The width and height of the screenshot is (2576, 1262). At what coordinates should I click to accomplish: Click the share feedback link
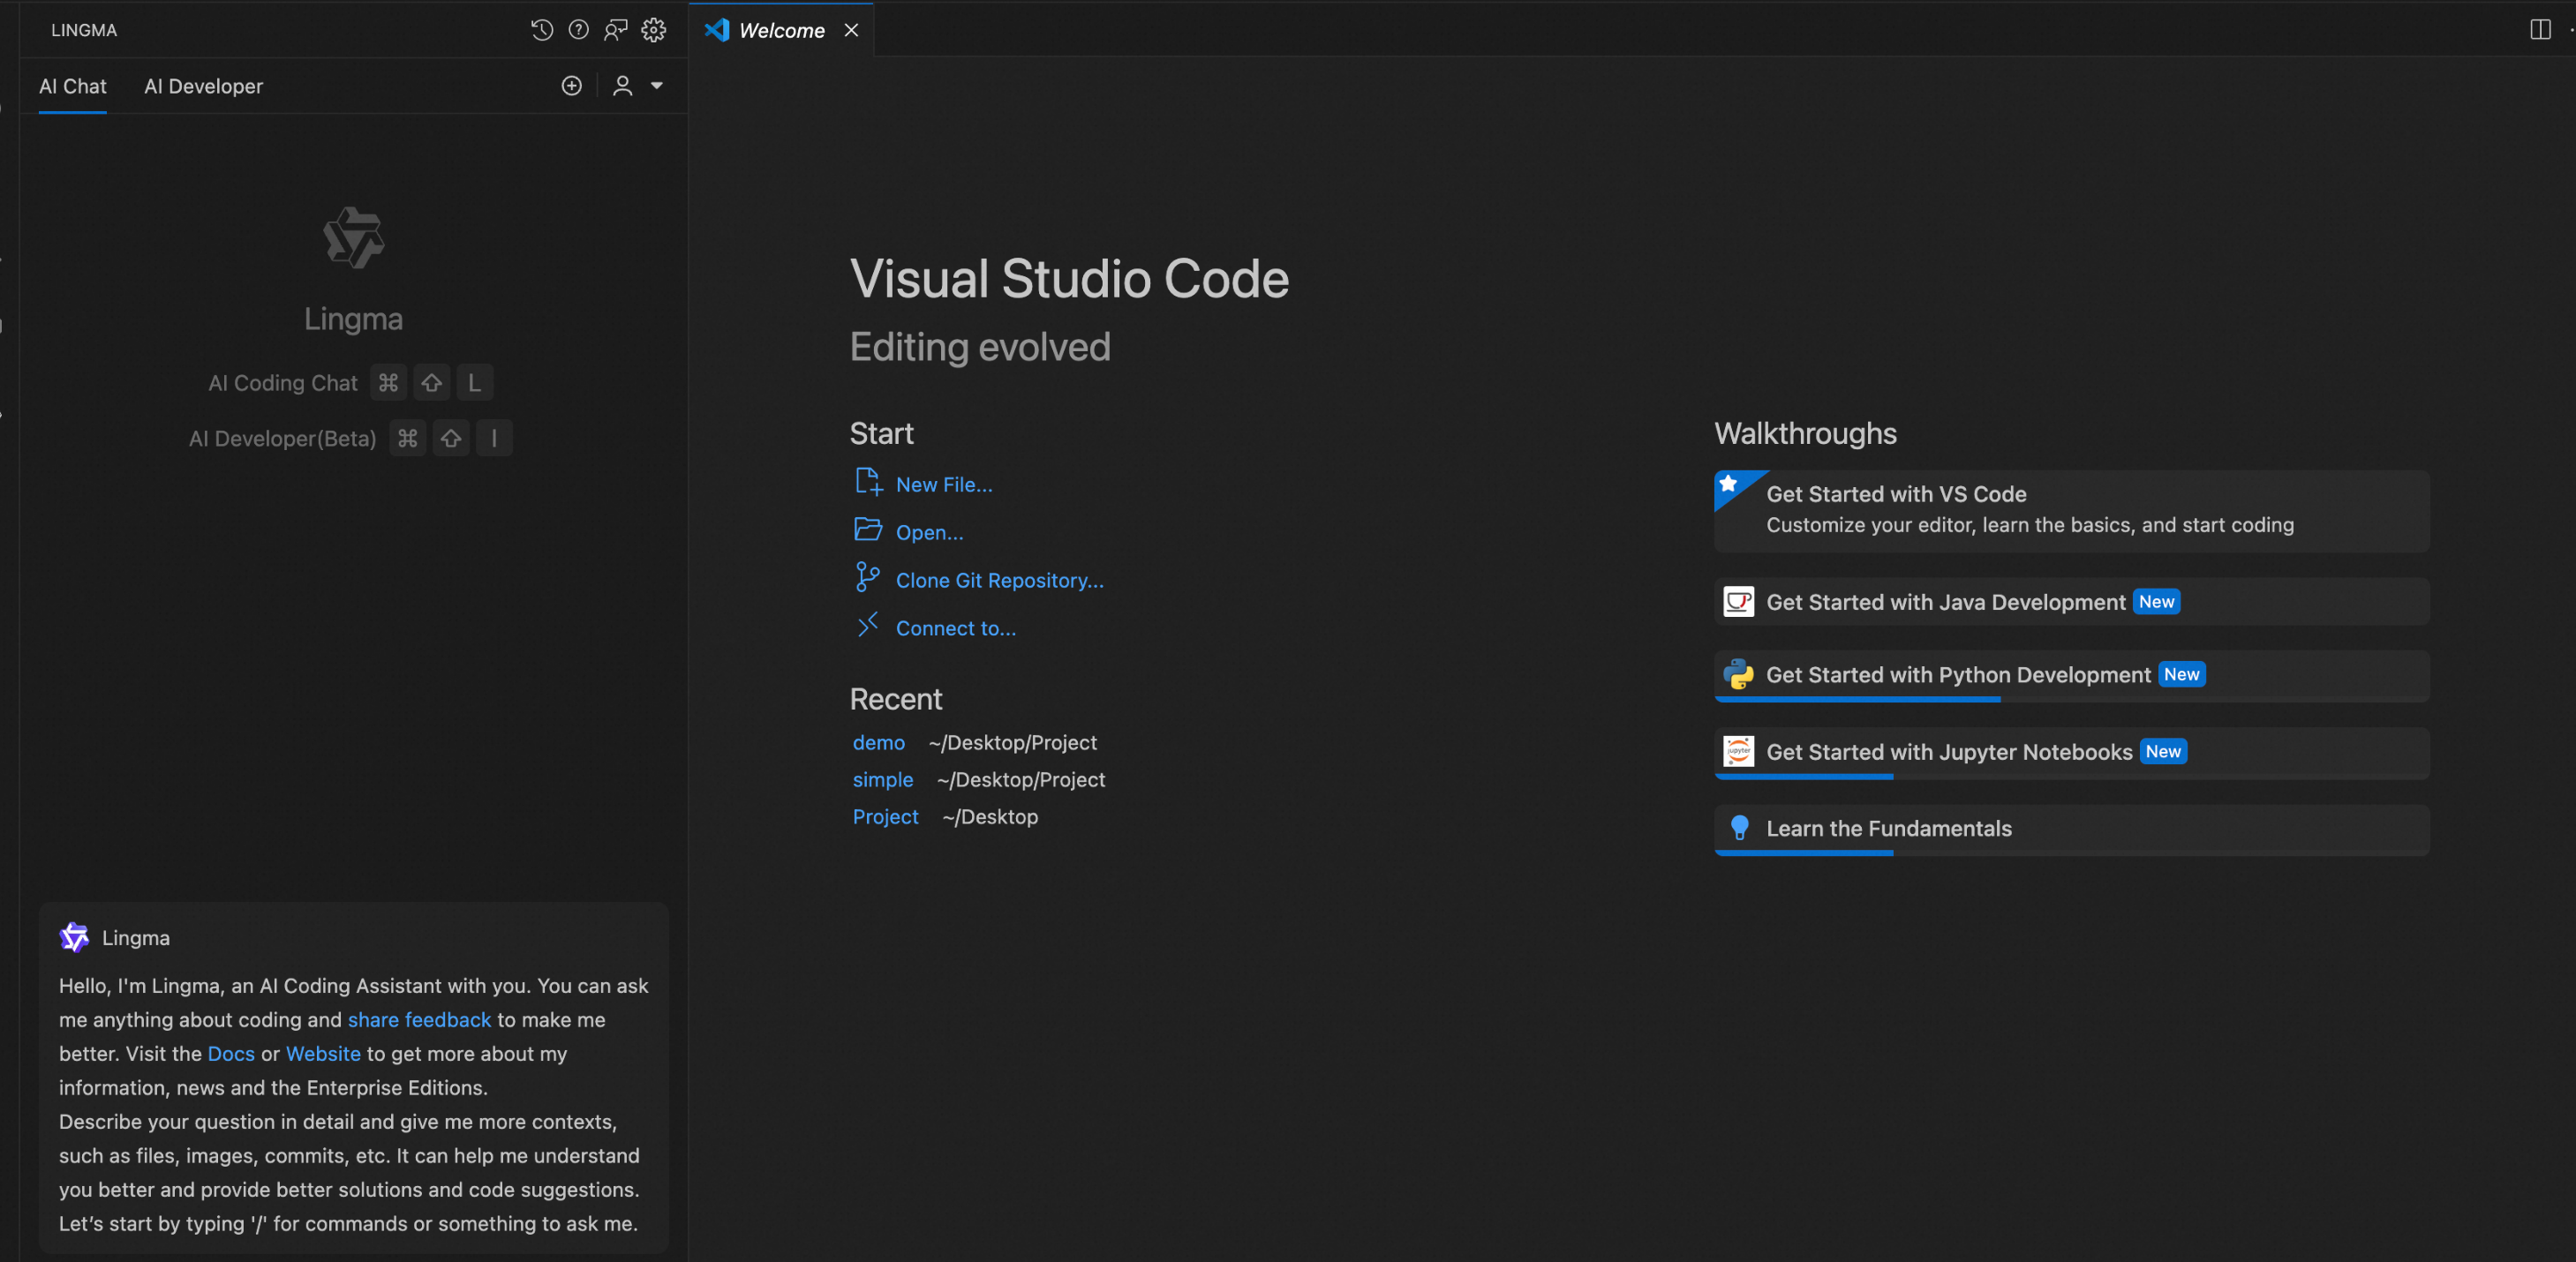pos(419,1019)
